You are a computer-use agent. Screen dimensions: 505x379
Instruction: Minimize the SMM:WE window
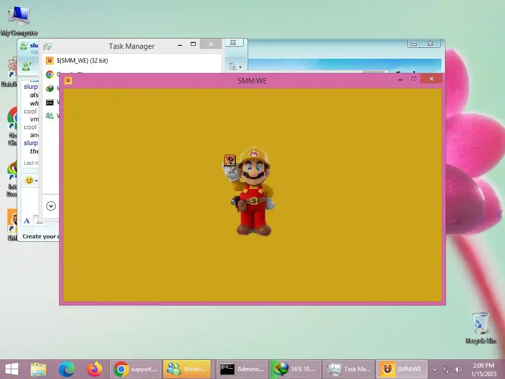pos(400,79)
